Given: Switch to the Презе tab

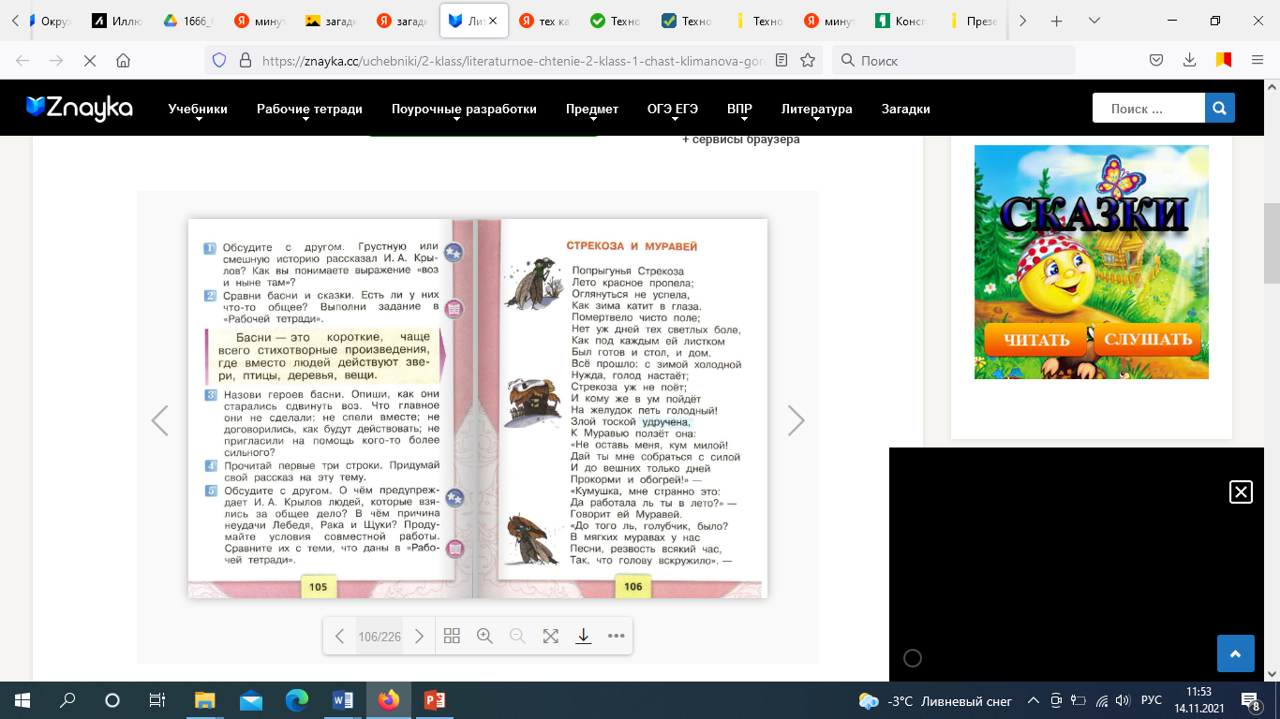Looking at the screenshot, I should point(973,21).
